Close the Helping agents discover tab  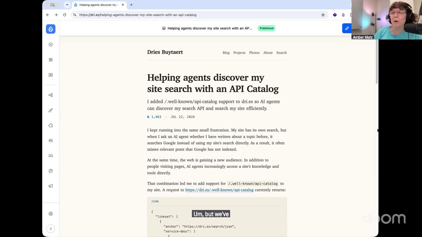123,5
